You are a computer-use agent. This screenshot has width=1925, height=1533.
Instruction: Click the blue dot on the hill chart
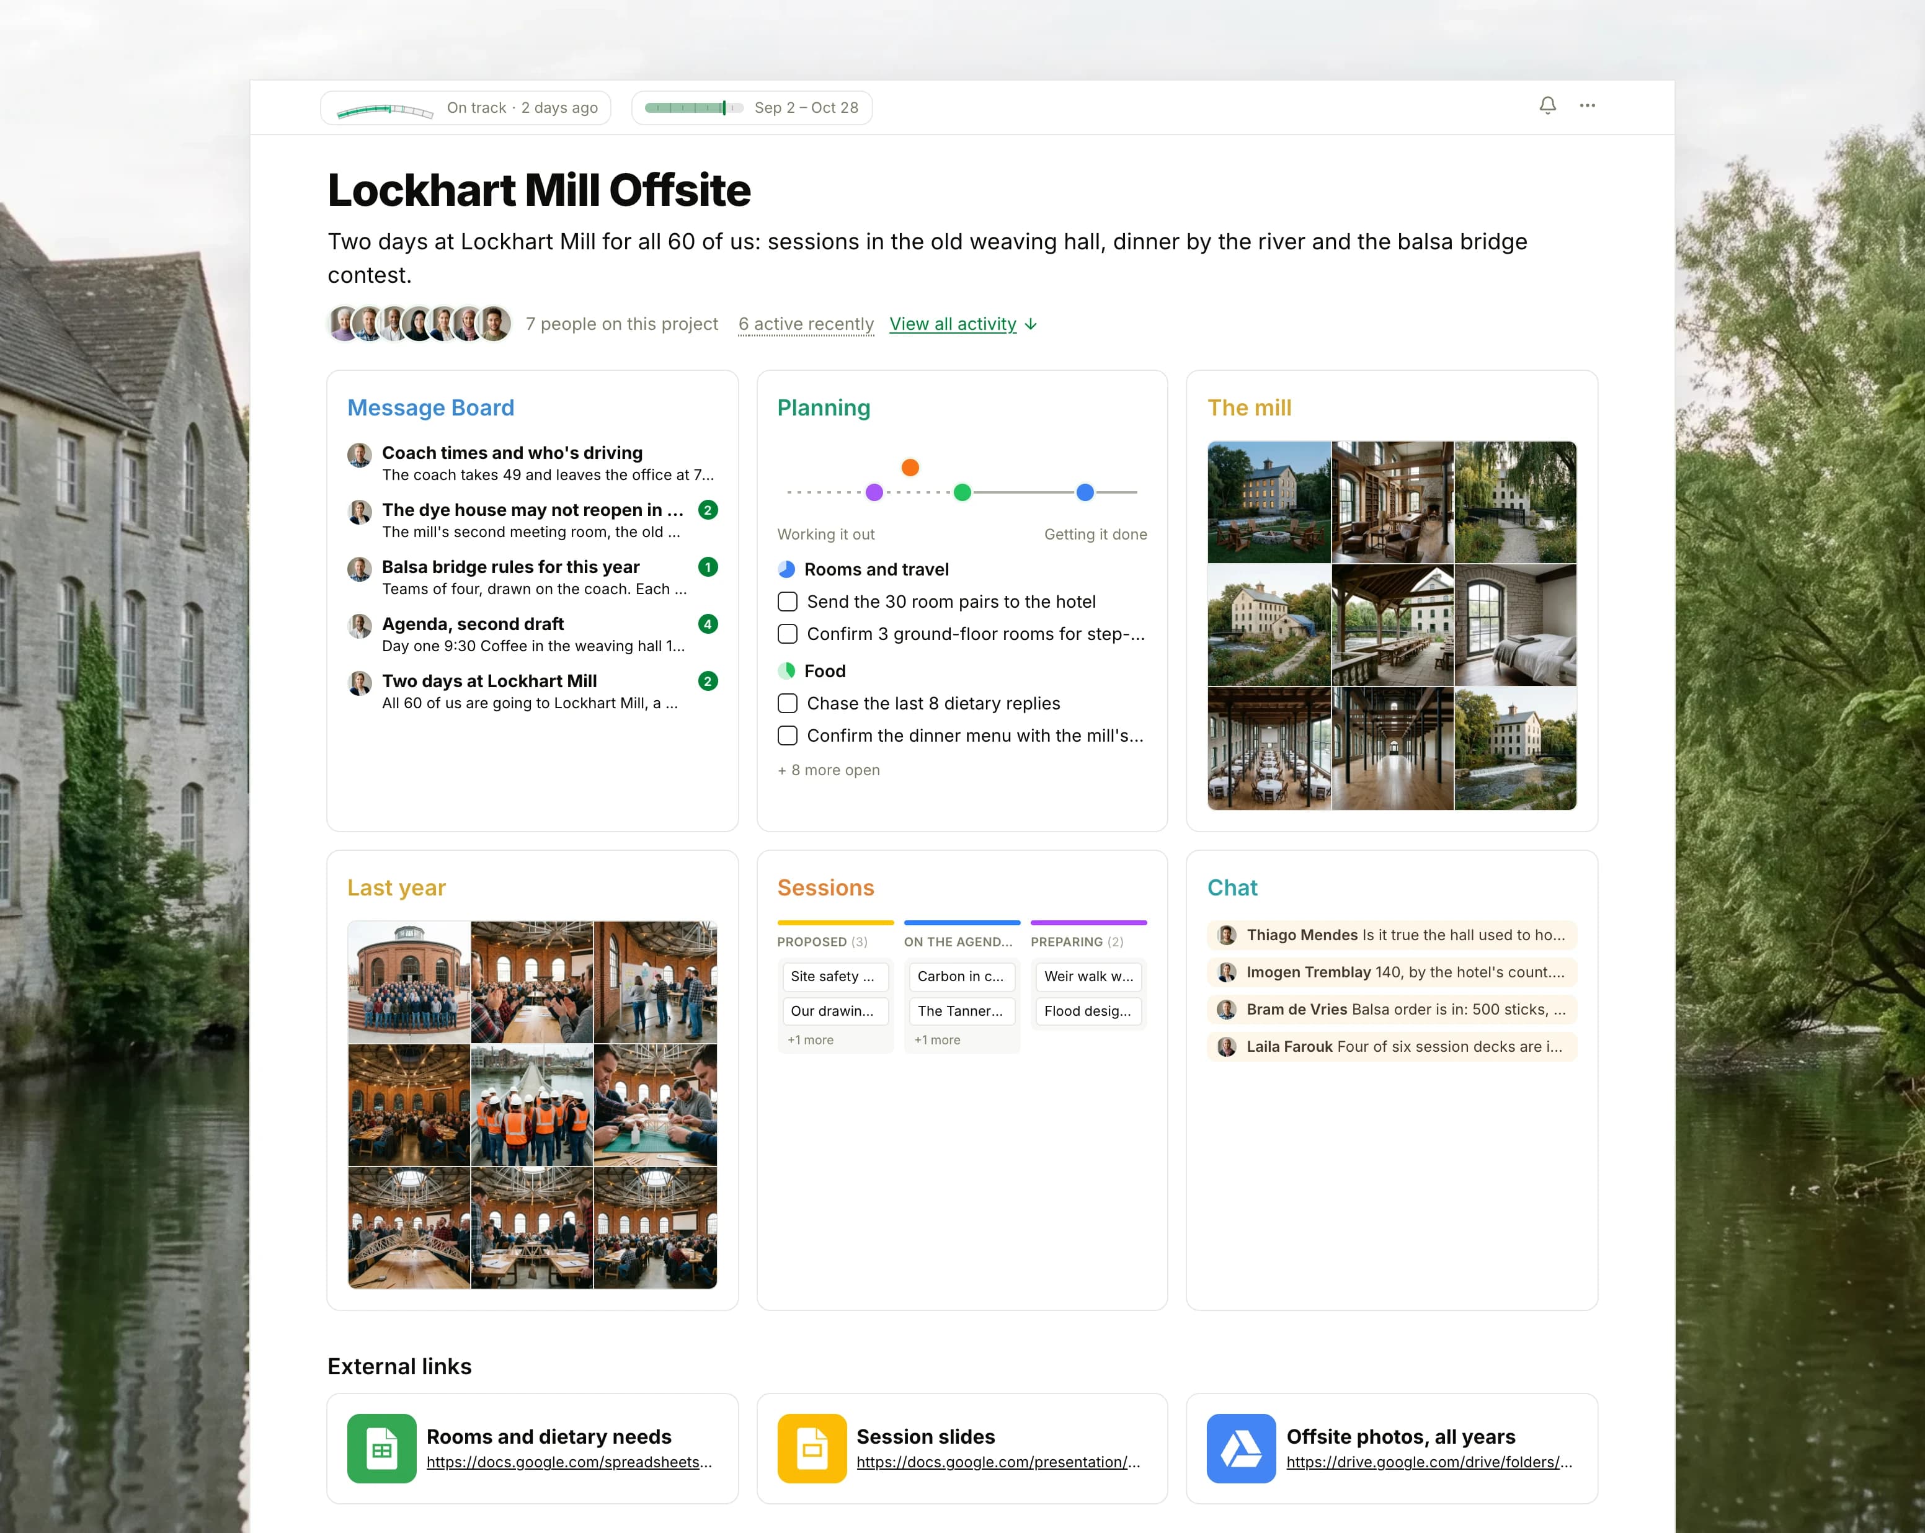pos(1085,492)
